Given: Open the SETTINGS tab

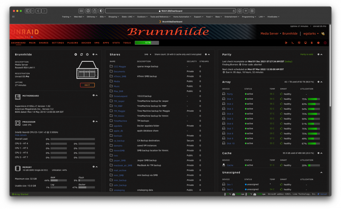Looking at the screenshot, I should click(58, 43).
